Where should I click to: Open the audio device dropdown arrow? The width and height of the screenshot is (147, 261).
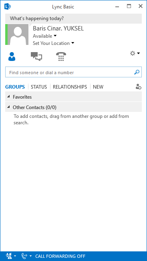pos(15,256)
